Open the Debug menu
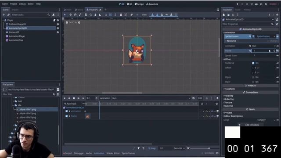 pyautogui.click(x=22, y=4)
